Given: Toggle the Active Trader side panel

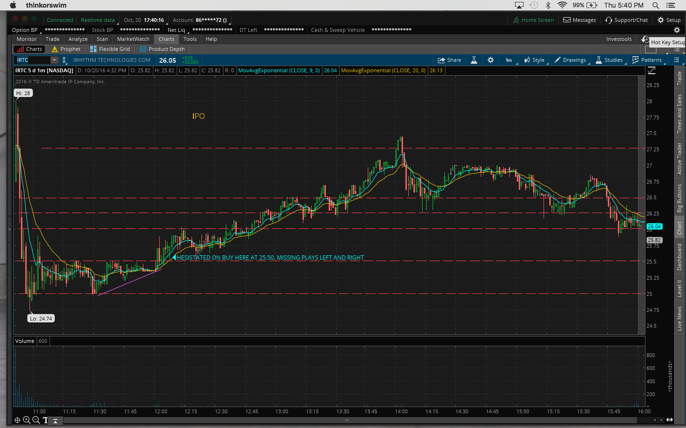Looking at the screenshot, I should 679,158.
